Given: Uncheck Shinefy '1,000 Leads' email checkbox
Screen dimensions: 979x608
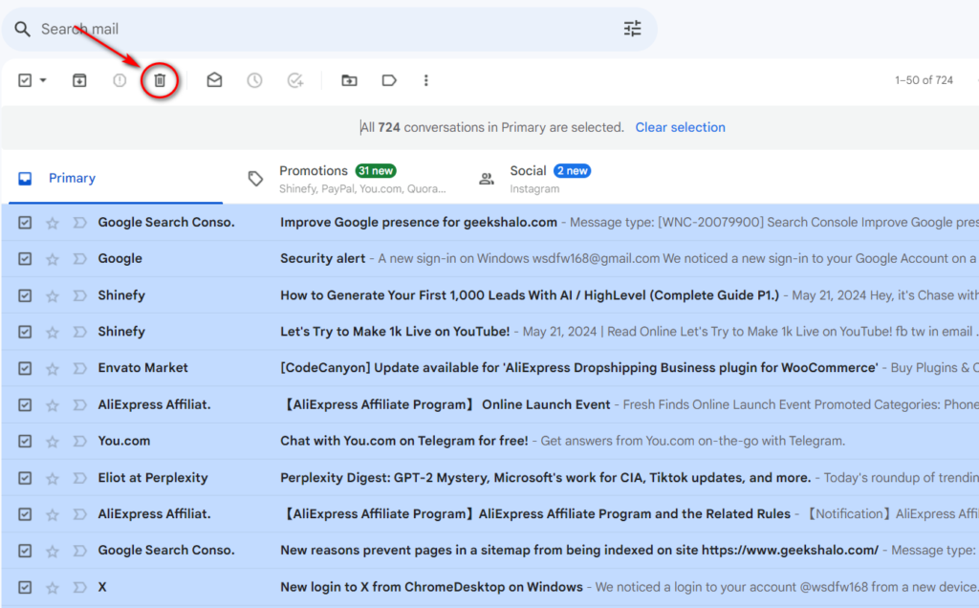Looking at the screenshot, I should pos(25,295).
